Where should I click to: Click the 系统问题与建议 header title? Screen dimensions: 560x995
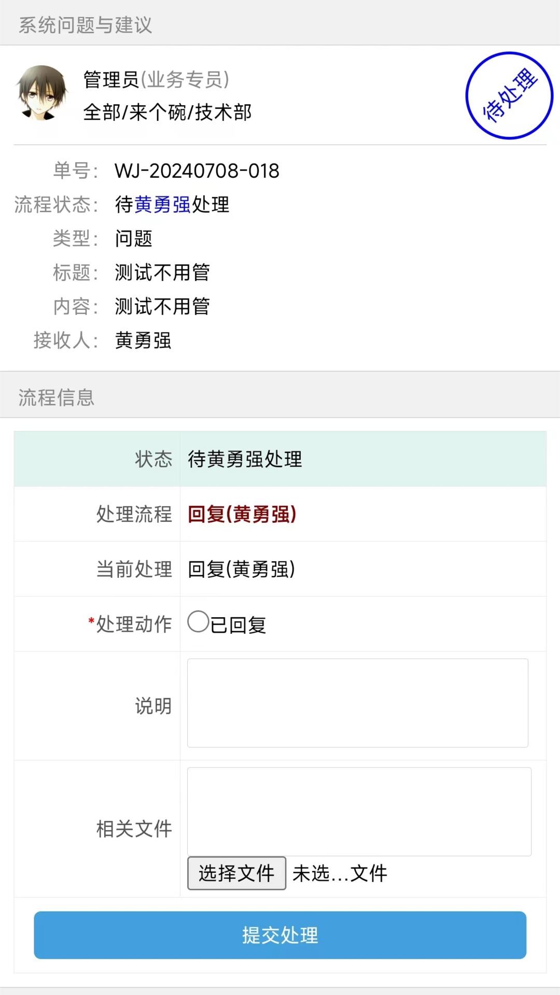point(86,25)
